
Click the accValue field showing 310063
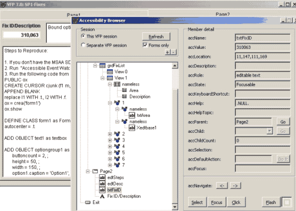click(262, 47)
